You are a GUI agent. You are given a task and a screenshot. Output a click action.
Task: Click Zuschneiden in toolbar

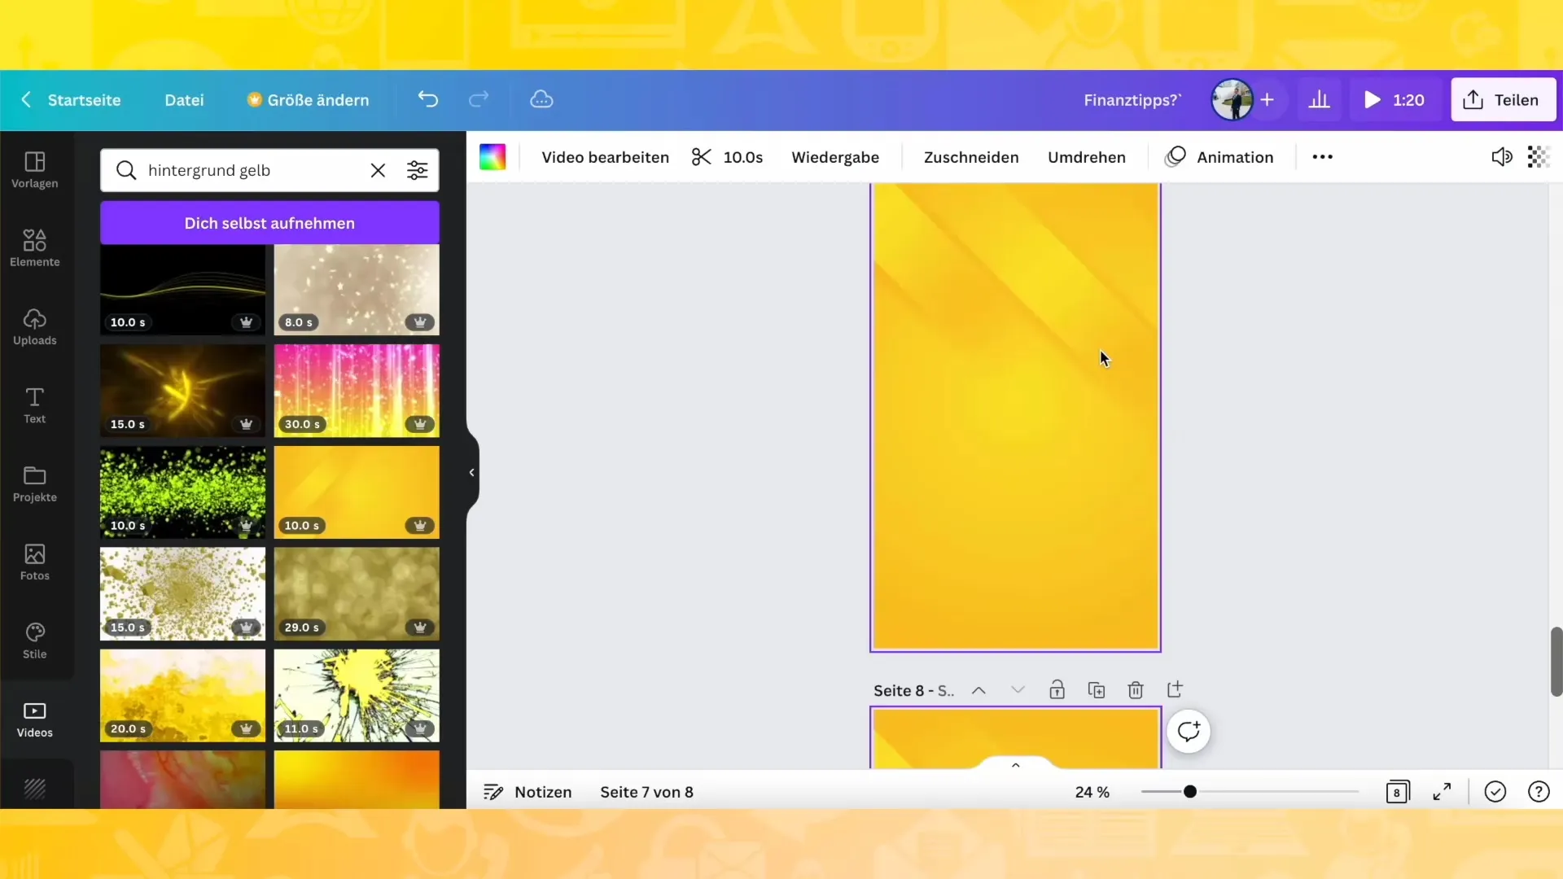click(x=970, y=157)
